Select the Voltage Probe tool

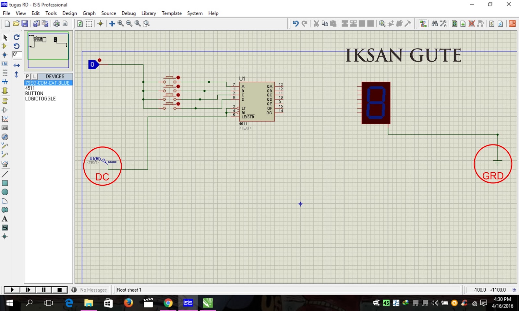(x=5, y=146)
